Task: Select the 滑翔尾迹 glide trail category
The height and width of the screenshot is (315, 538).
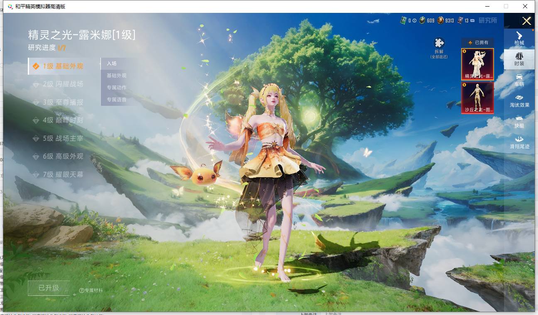Action: coord(519,142)
